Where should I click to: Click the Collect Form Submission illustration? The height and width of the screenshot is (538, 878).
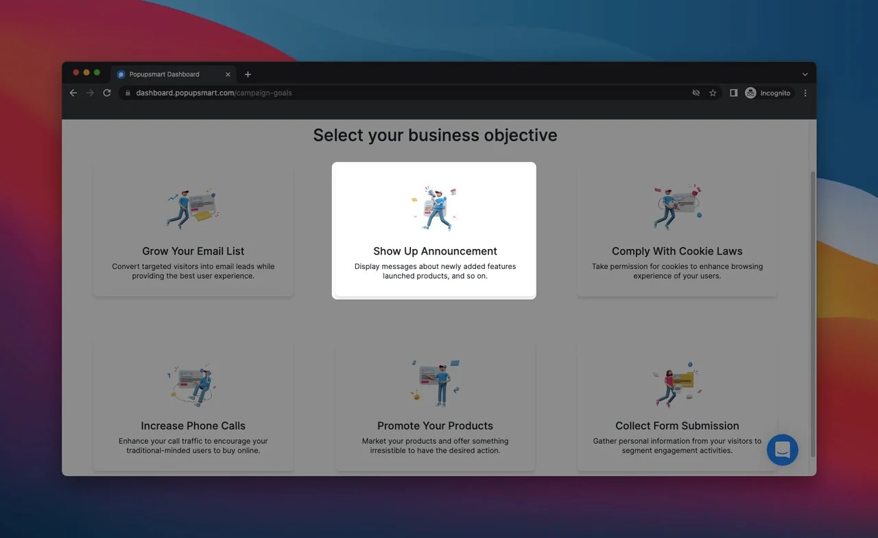click(677, 384)
